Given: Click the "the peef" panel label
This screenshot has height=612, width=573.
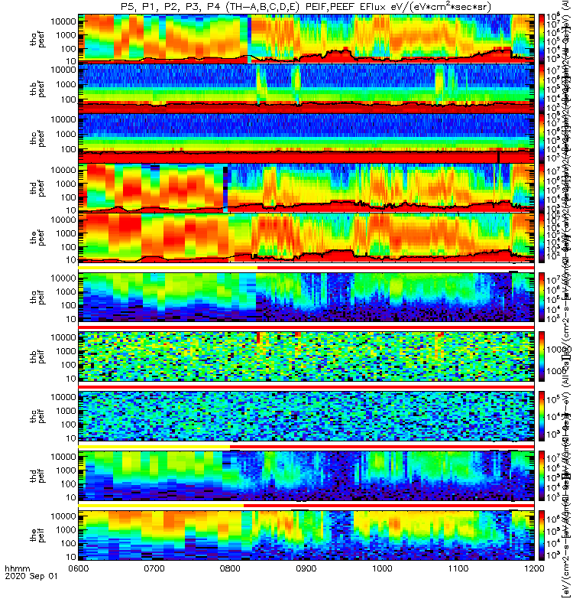Looking at the screenshot, I should coord(37,238).
